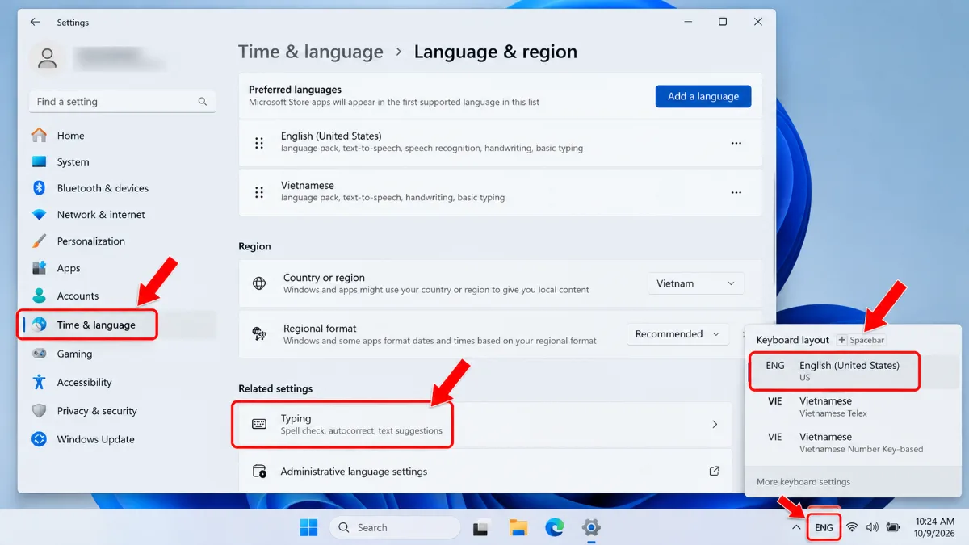The height and width of the screenshot is (545, 969).
Task: Select the English (United States) language row
Action: coord(501,143)
